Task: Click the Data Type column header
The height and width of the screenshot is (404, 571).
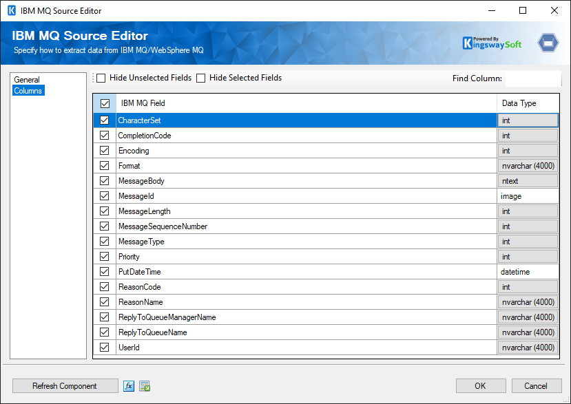Action: coord(528,103)
